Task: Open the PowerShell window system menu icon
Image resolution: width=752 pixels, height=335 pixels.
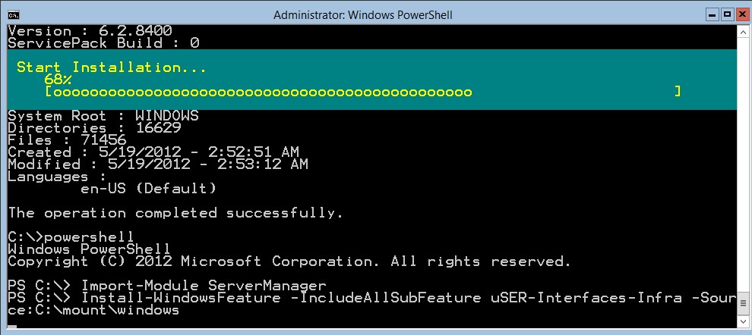Action: point(14,14)
